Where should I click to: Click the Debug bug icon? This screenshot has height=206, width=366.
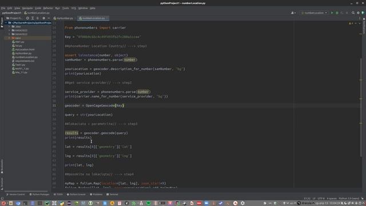click(337, 13)
